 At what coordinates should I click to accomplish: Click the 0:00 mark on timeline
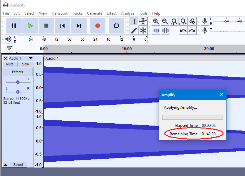(44, 49)
